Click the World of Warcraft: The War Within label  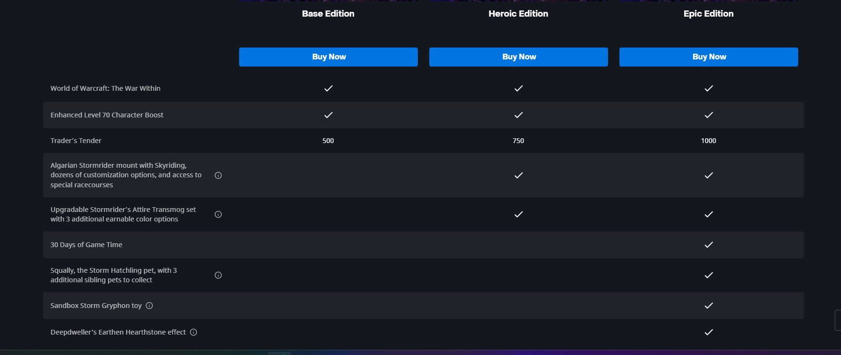point(106,88)
